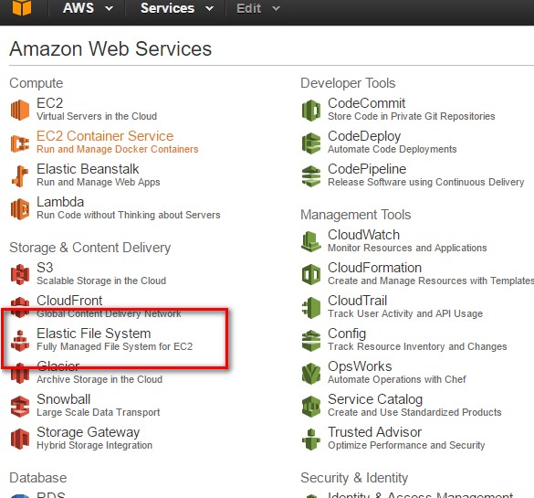534x498 pixels.
Task: Open the EC2 service icon
Action: click(20, 110)
